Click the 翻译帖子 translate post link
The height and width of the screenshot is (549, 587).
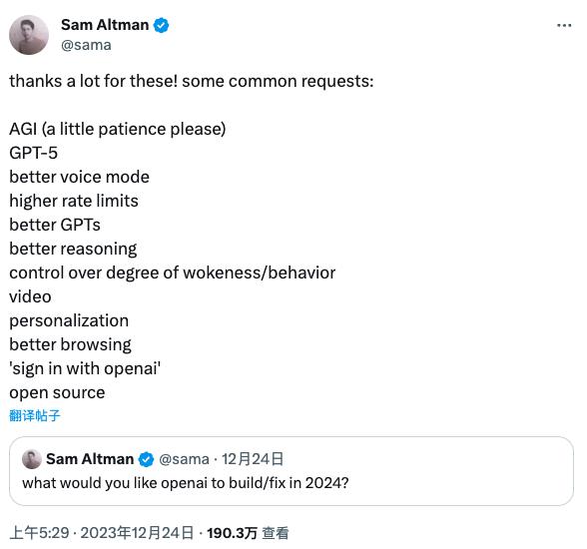pos(34,415)
